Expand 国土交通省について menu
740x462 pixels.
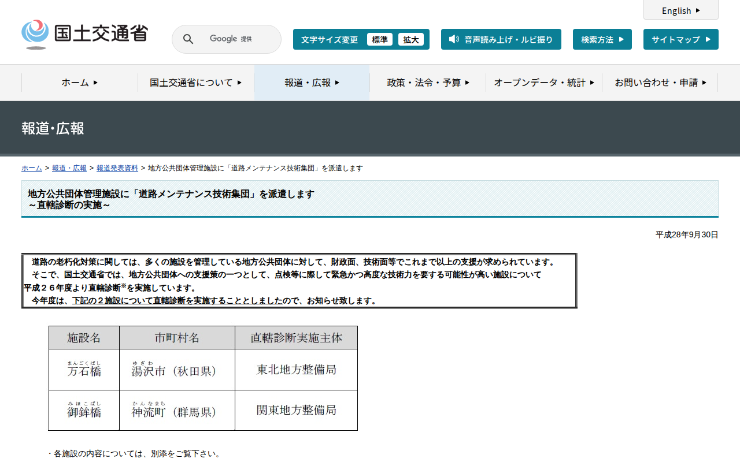[195, 83]
